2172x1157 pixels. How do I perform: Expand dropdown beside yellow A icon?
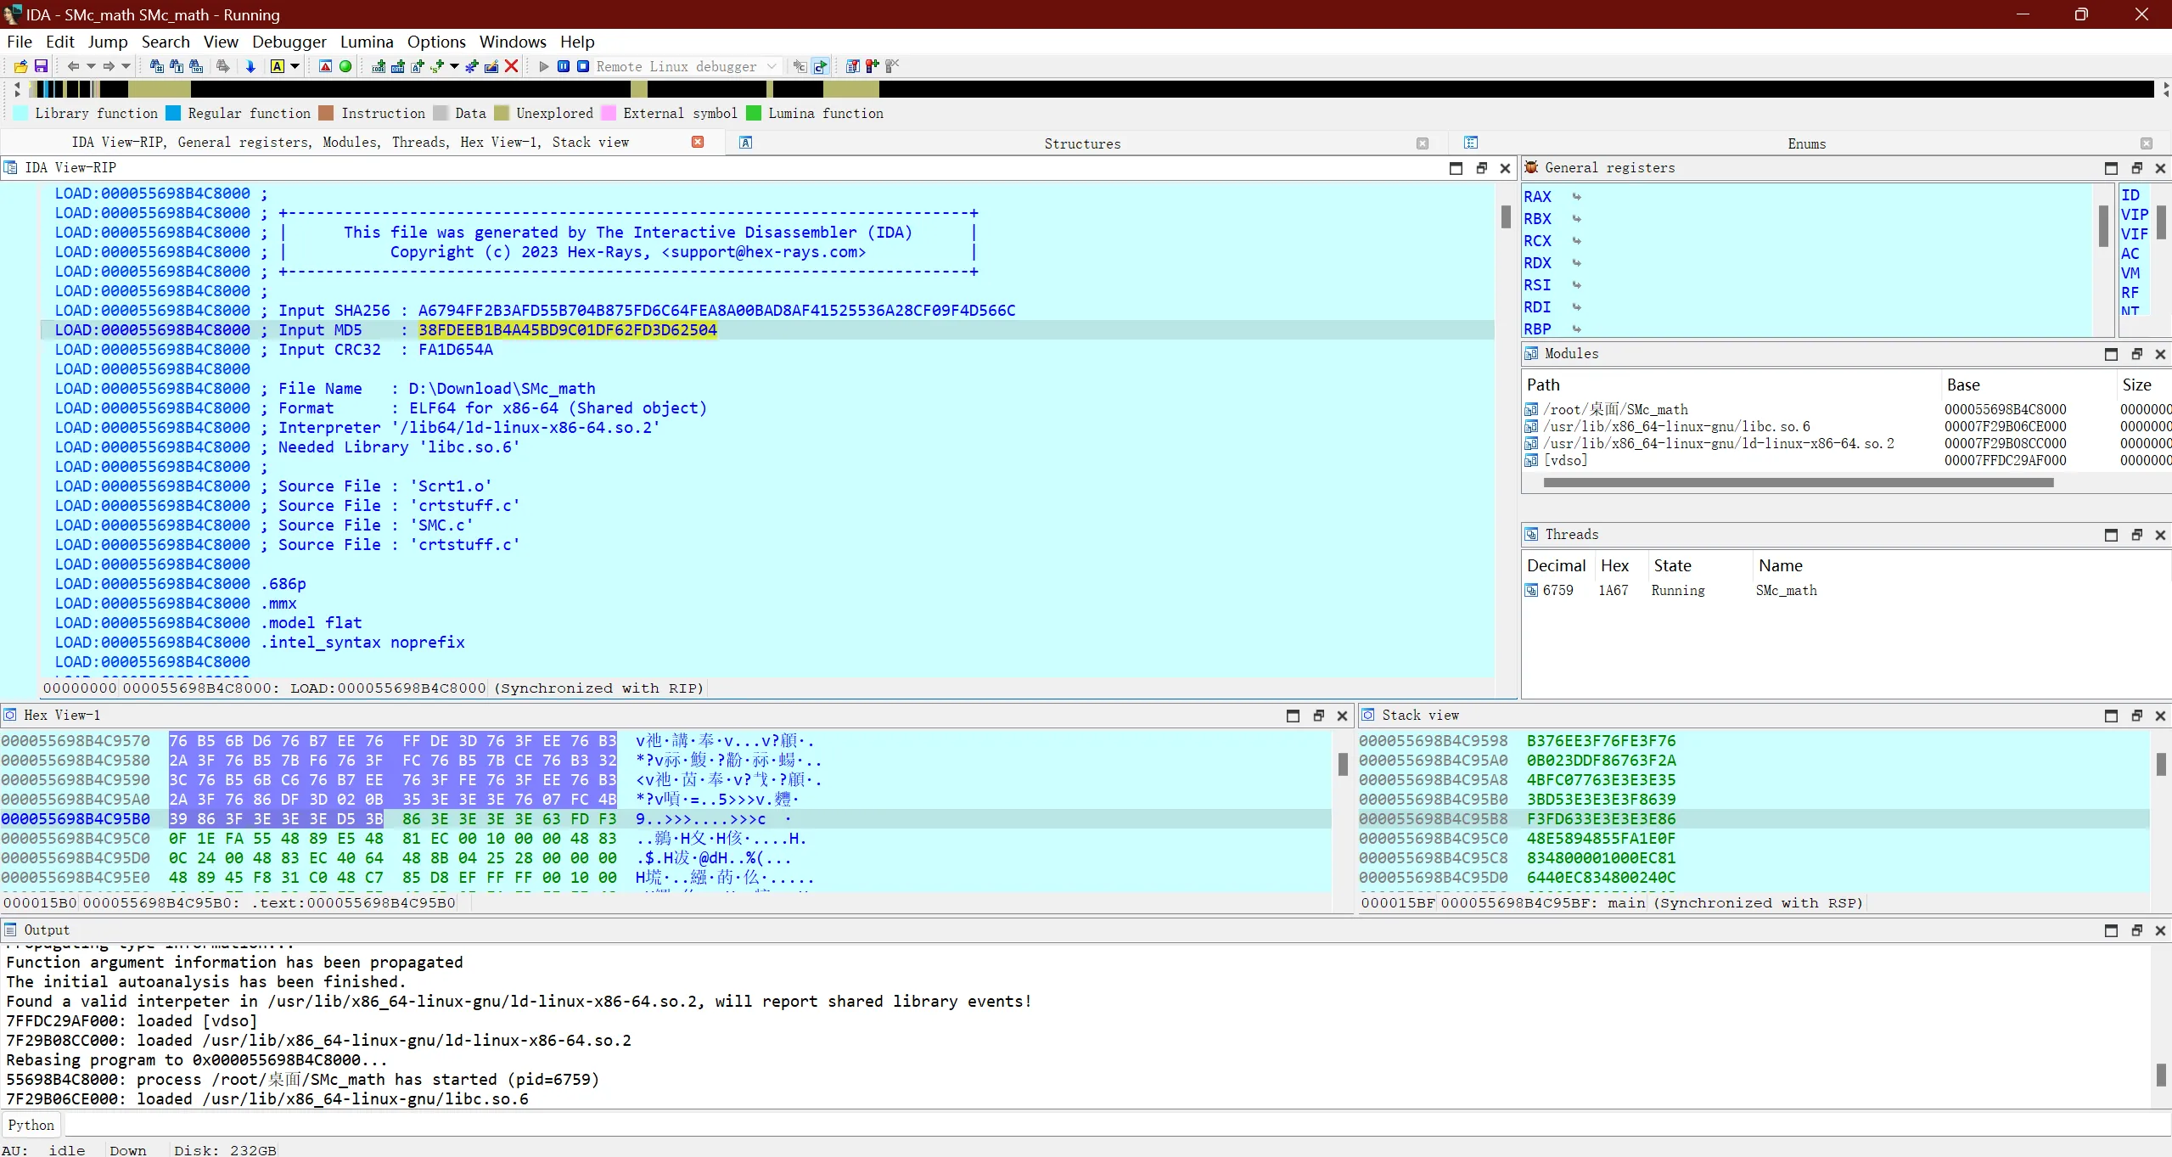pos(295,66)
